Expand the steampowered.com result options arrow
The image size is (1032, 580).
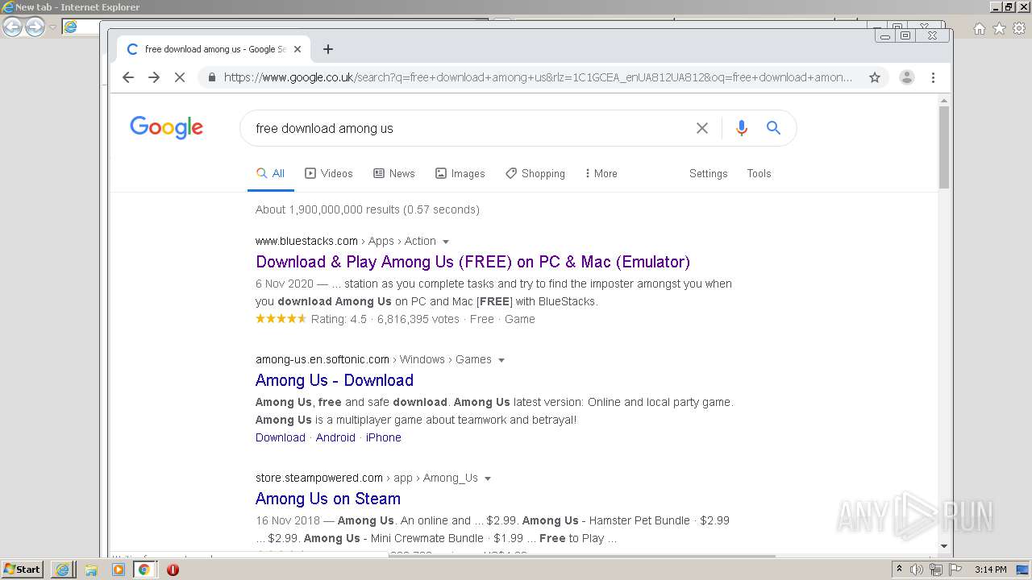tap(488, 478)
